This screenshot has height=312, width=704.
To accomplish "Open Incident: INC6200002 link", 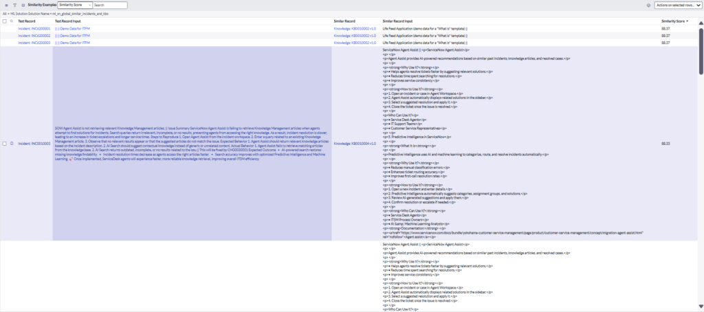I will click(x=34, y=36).
